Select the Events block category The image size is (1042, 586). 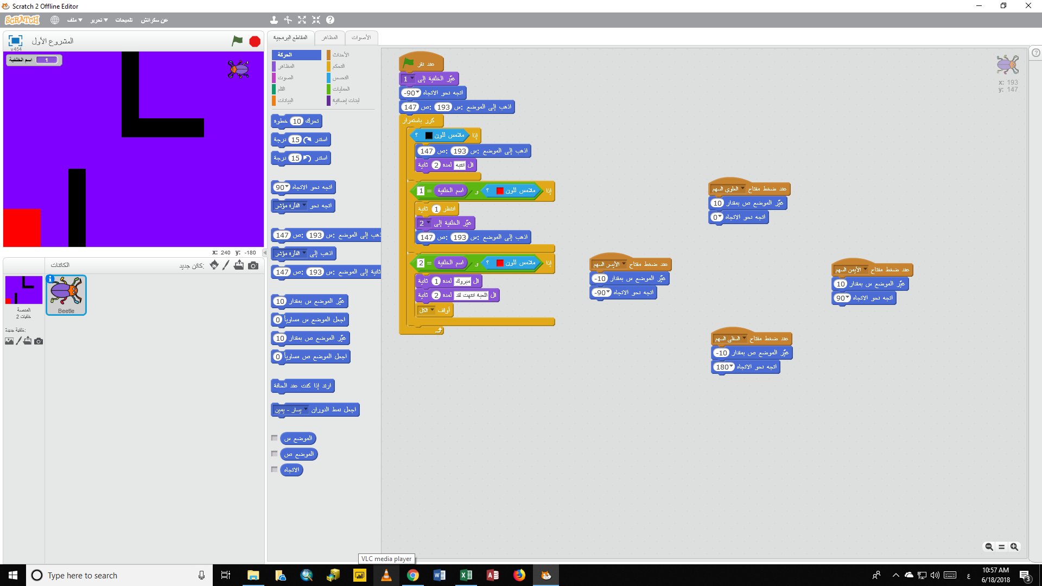coord(340,55)
